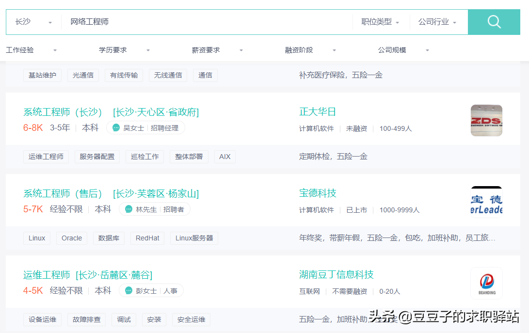Viewport: 529px width, 333px height.
Task: Expand the 学历要求 filter
Action: (x=125, y=50)
